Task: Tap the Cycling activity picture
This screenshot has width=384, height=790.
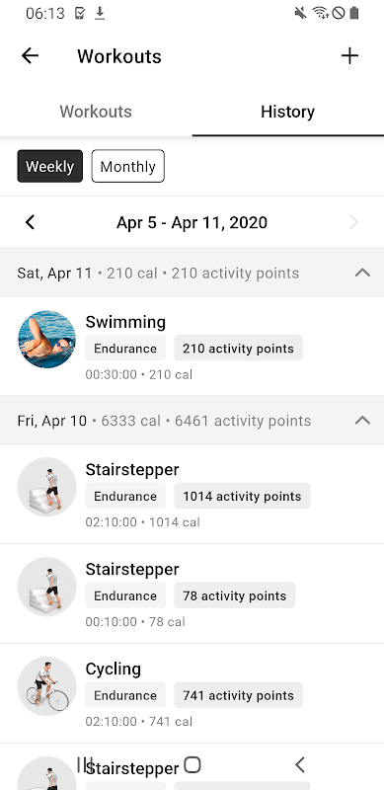Action: (46, 685)
